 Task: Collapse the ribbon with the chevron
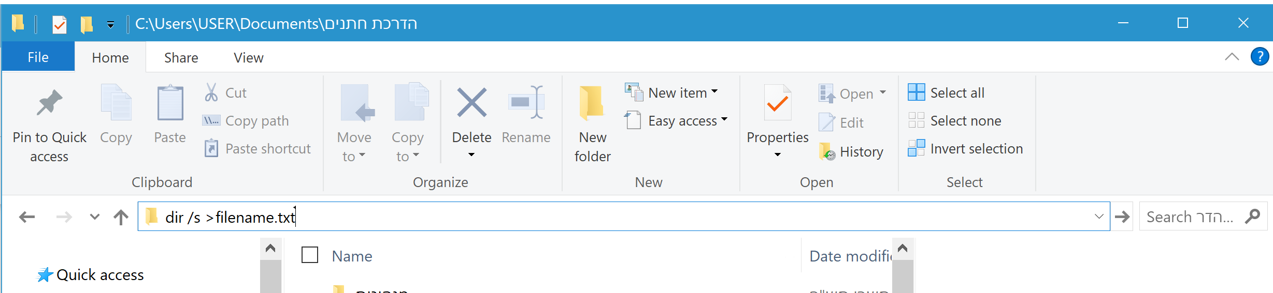[x=1232, y=57]
